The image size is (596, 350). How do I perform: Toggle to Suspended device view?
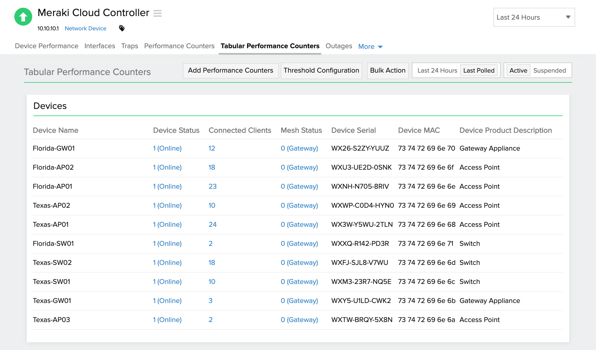[549, 71]
